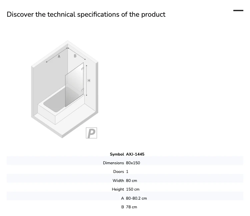The width and height of the screenshot is (250, 216).
Task: Click the glass bath screen panel in diagram
Action: [74, 85]
